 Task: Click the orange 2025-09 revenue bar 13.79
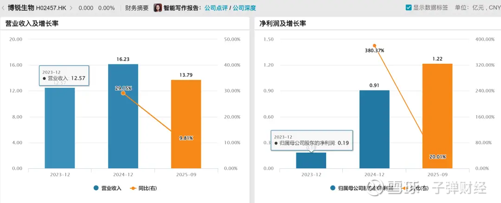tap(186, 124)
